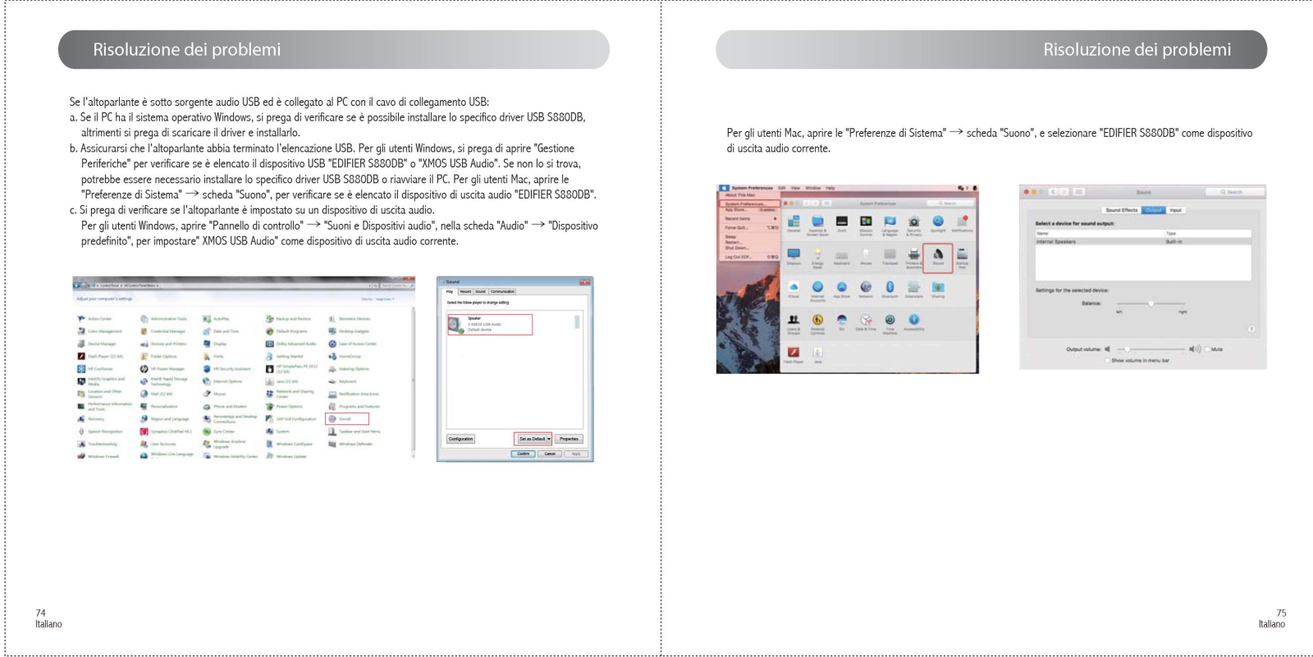Open Security & Privacy pane
Screen dimensions: 1313x657
tap(914, 226)
